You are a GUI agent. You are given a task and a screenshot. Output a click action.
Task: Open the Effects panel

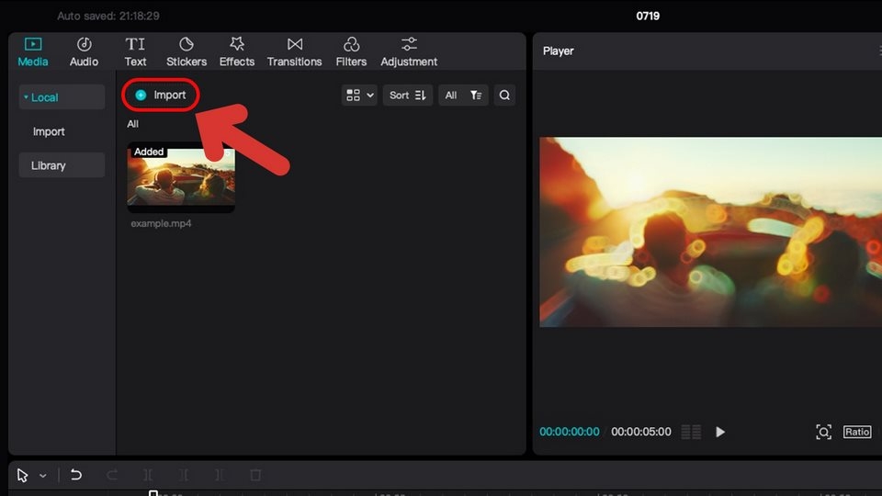coord(237,51)
